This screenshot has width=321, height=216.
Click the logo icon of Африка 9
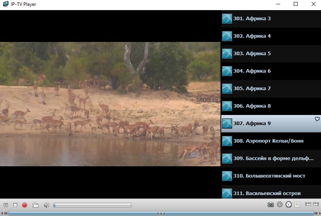pyautogui.click(x=227, y=124)
